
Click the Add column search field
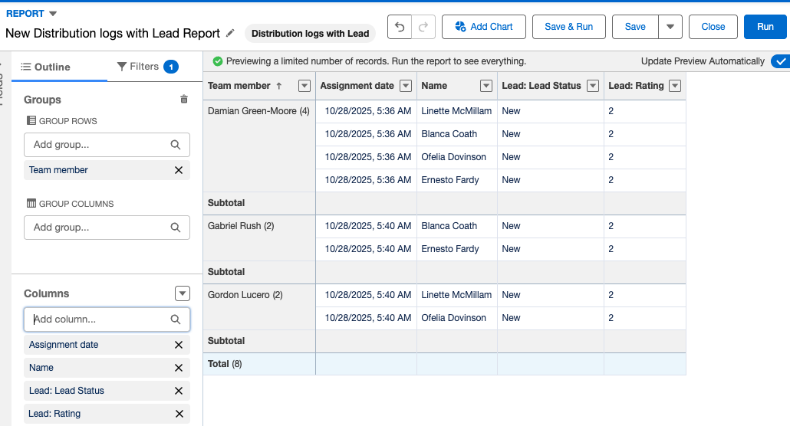coord(100,319)
